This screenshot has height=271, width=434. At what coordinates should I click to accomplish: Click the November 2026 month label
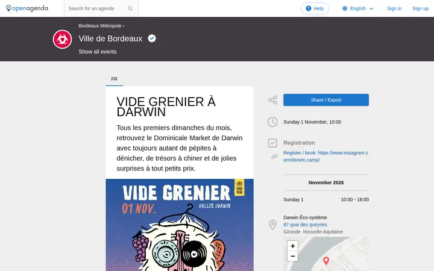pos(326,182)
